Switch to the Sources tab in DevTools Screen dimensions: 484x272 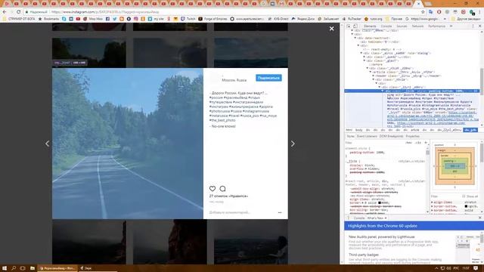click(x=402, y=26)
